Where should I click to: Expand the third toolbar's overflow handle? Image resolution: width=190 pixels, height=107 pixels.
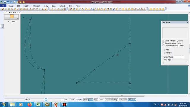[x=147, y=9]
